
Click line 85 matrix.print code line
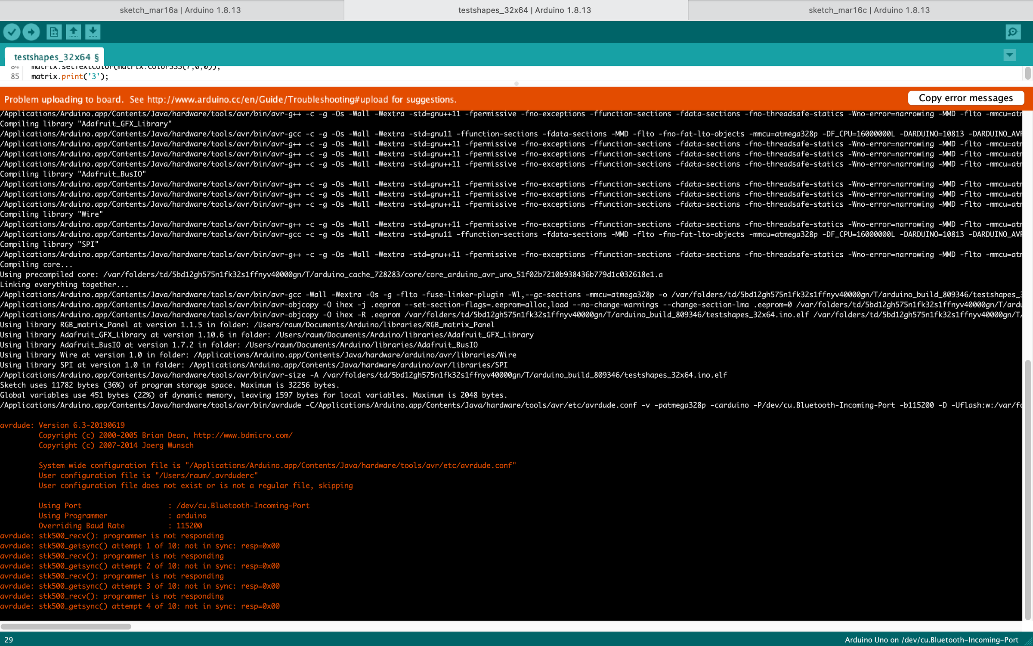[x=70, y=77]
